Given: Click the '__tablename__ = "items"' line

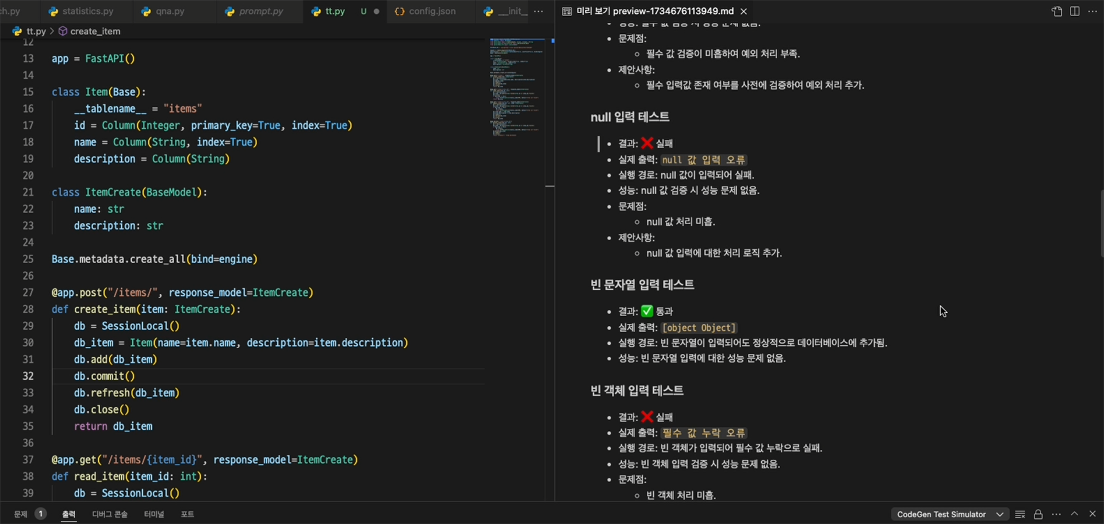Looking at the screenshot, I should pos(138,109).
